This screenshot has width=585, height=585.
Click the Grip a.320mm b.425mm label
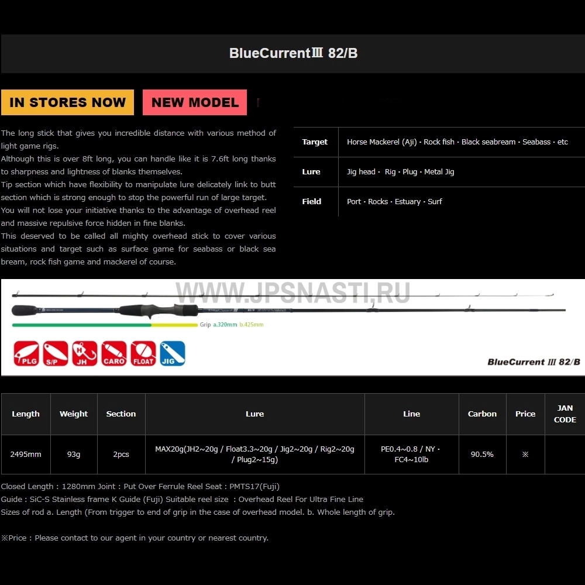pos(232,325)
